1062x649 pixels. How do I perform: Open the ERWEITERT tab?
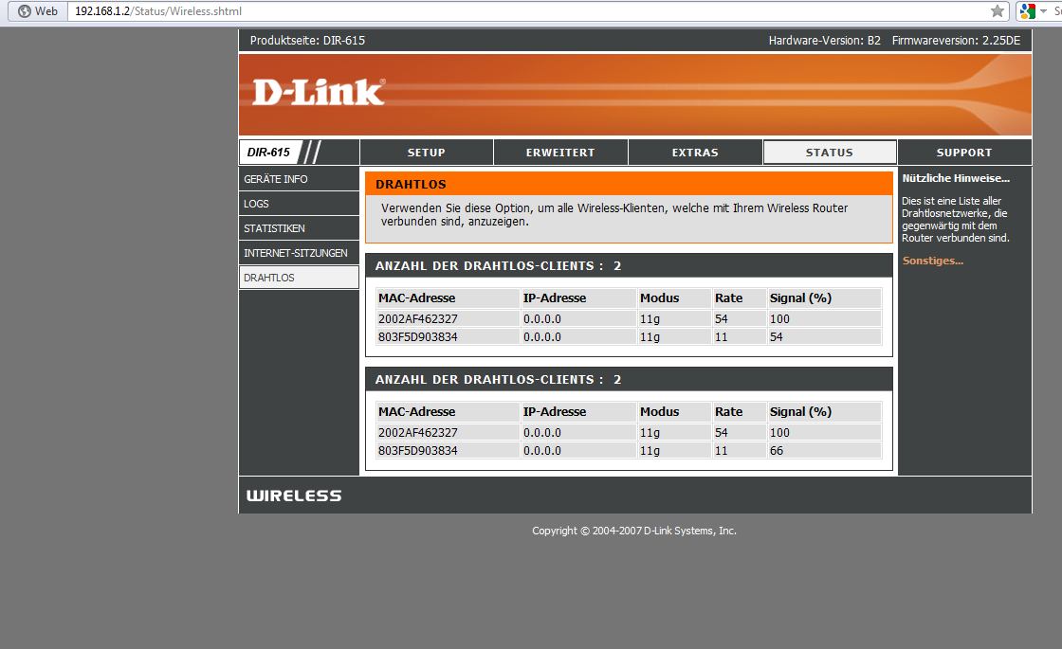coord(560,153)
